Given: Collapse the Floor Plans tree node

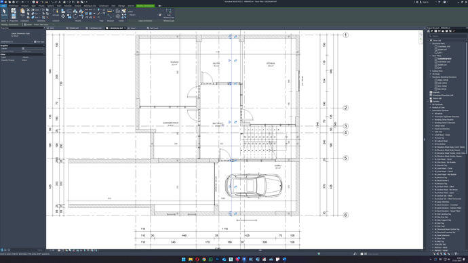Looking at the screenshot, I should [431, 56].
